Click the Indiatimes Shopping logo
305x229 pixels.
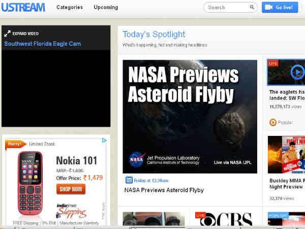click(71, 211)
